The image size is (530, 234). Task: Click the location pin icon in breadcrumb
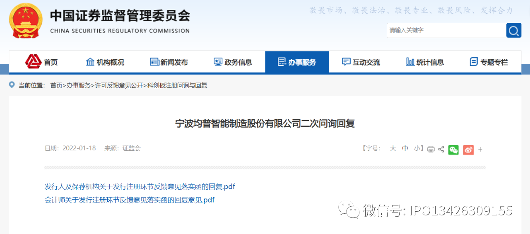tap(12, 85)
